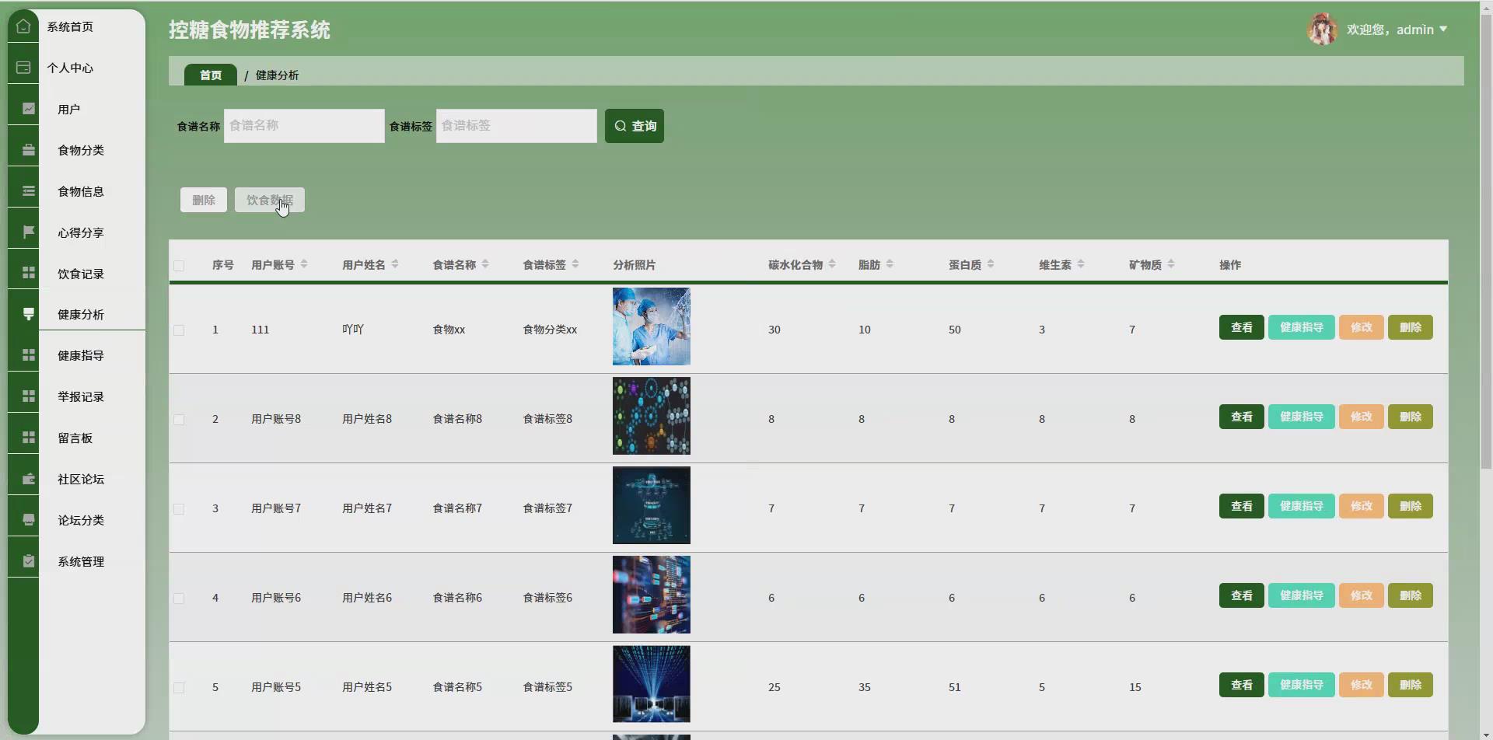The width and height of the screenshot is (1493, 740).
Task: Open the analysis photo thumbnail in row 1
Action: point(652,326)
